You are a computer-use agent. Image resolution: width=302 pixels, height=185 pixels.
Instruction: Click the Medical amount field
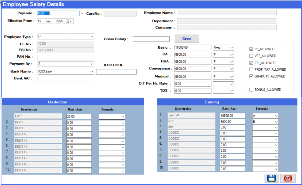[193, 77]
